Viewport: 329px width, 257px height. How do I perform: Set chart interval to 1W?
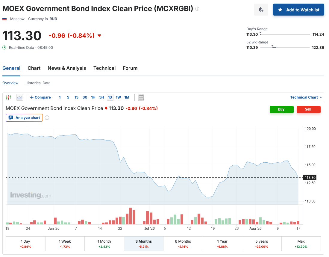118,97
